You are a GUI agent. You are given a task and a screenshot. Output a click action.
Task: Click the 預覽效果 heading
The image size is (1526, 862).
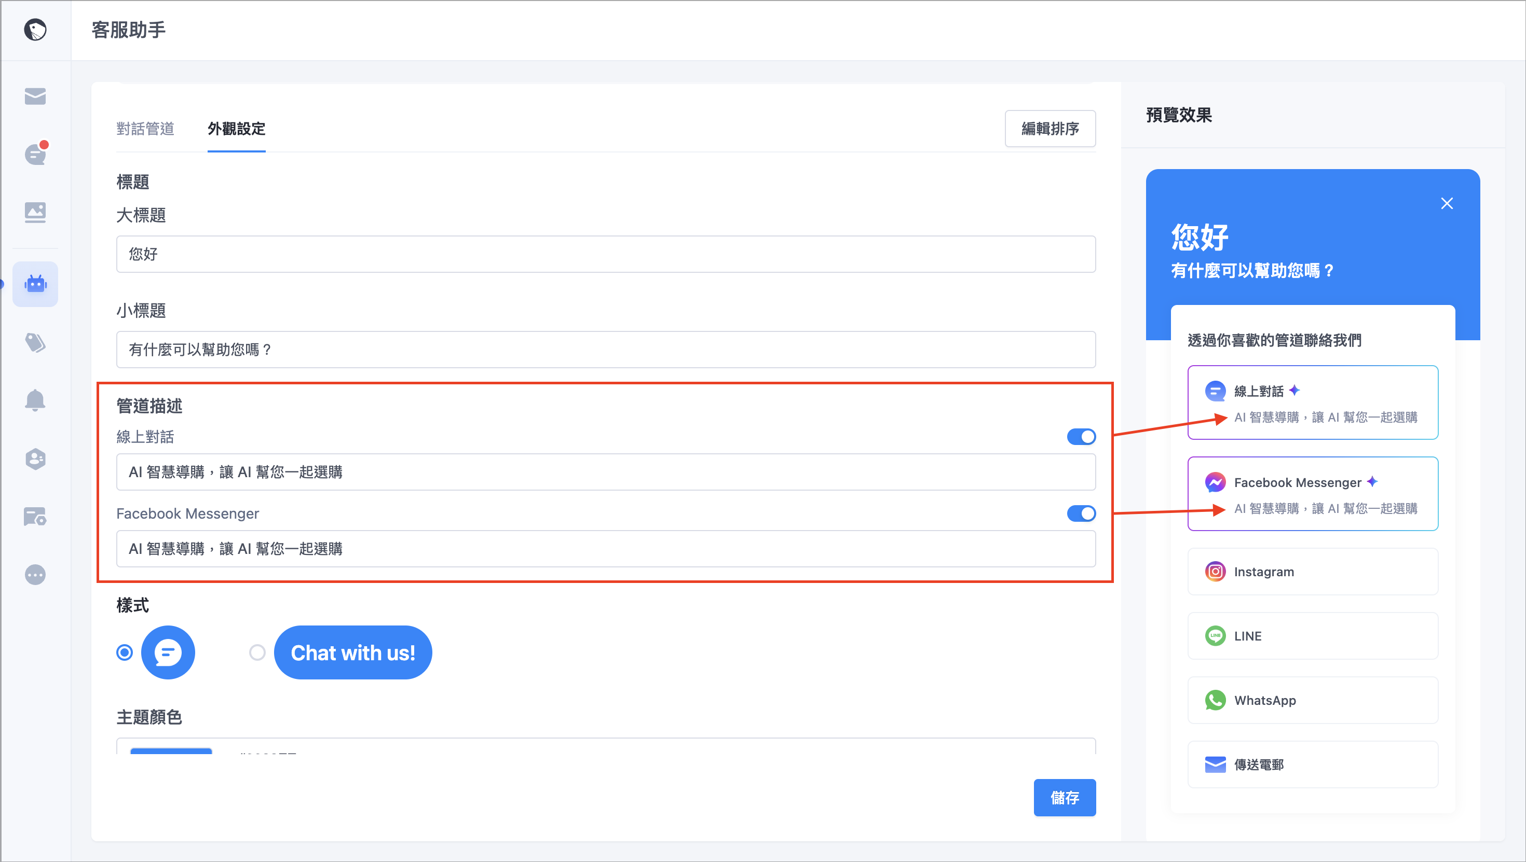click(x=1179, y=115)
